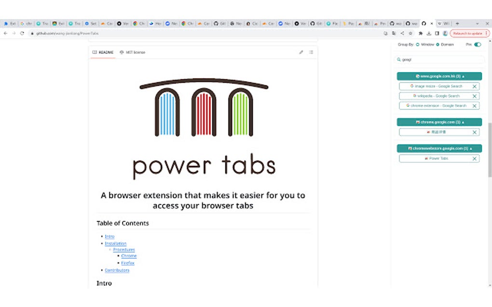Open the README outline list icon
The width and height of the screenshot is (492, 307).
pyautogui.click(x=311, y=52)
